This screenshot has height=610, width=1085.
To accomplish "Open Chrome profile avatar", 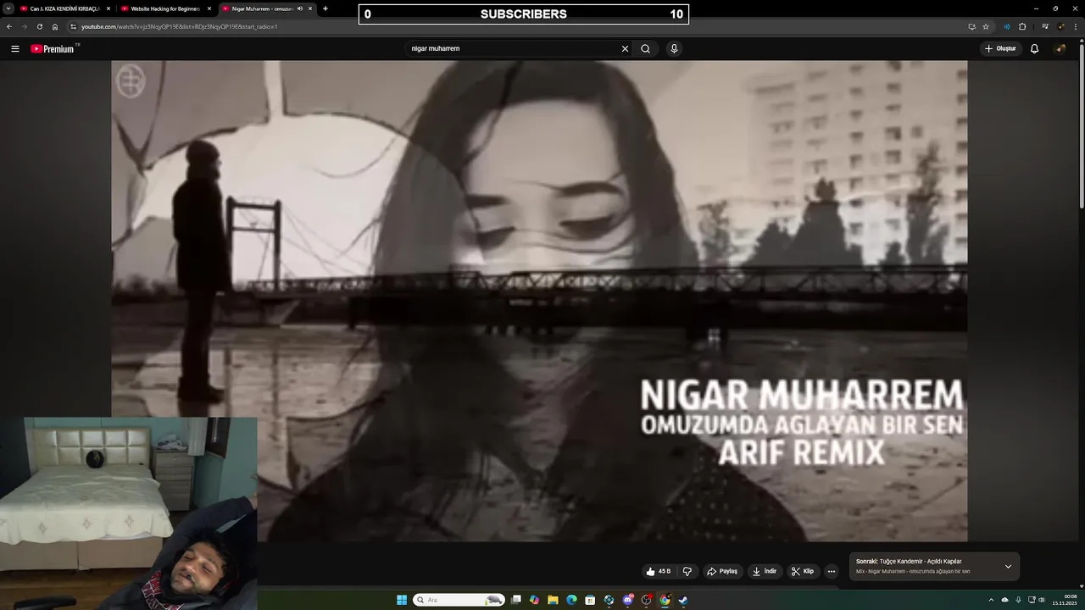I will (1060, 26).
